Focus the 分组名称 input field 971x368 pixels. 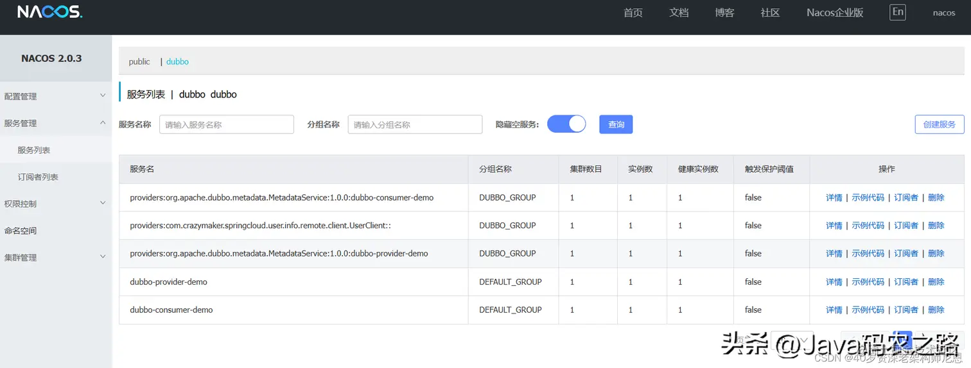415,124
